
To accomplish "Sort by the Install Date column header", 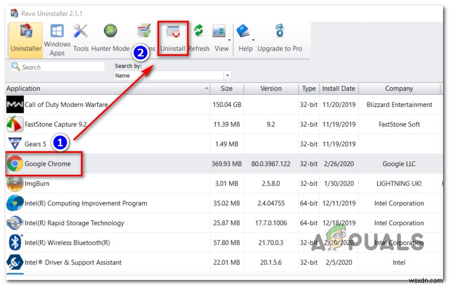I will click(339, 89).
